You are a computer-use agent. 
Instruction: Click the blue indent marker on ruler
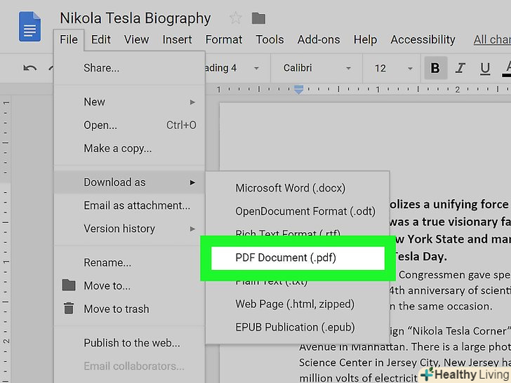coord(299,90)
